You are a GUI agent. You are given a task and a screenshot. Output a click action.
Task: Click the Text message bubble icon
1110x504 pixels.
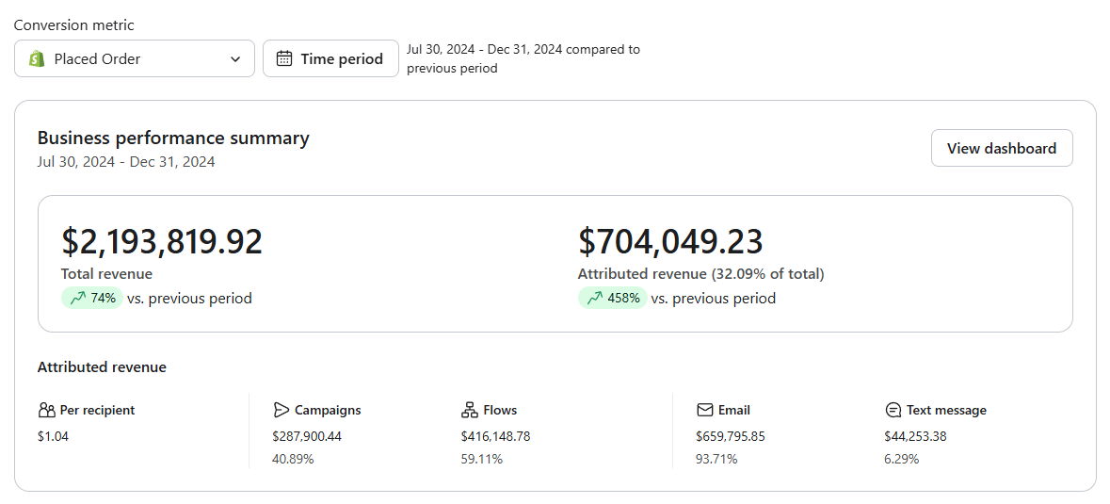[893, 410]
